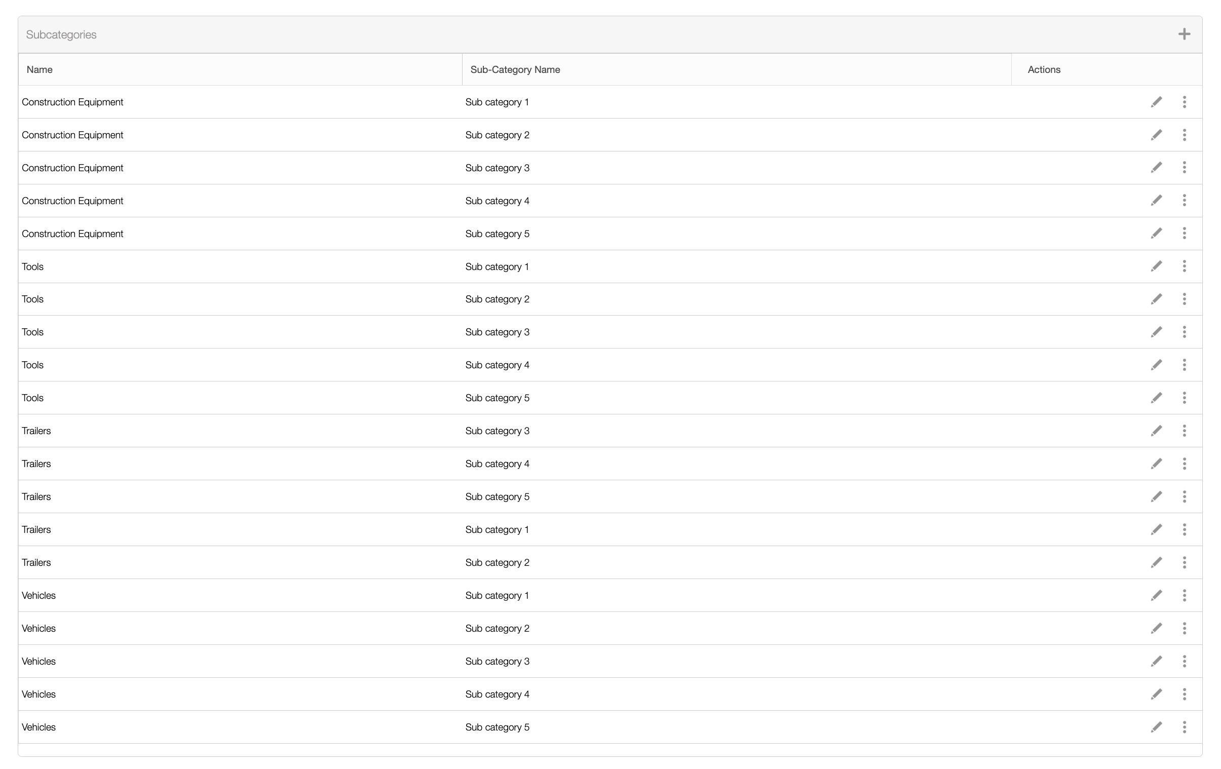Viewport: 1221px width, 769px height.
Task: Edit Trailers Sub category 4 row
Action: tap(1156, 464)
